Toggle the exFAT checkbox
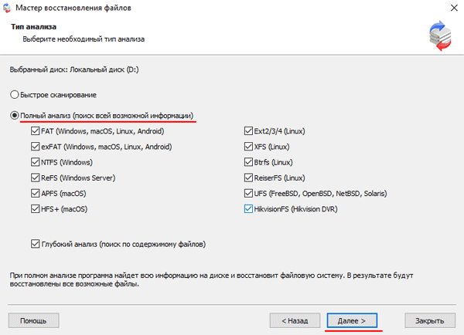Image resolution: width=464 pixels, height=335 pixels. pos(36,147)
